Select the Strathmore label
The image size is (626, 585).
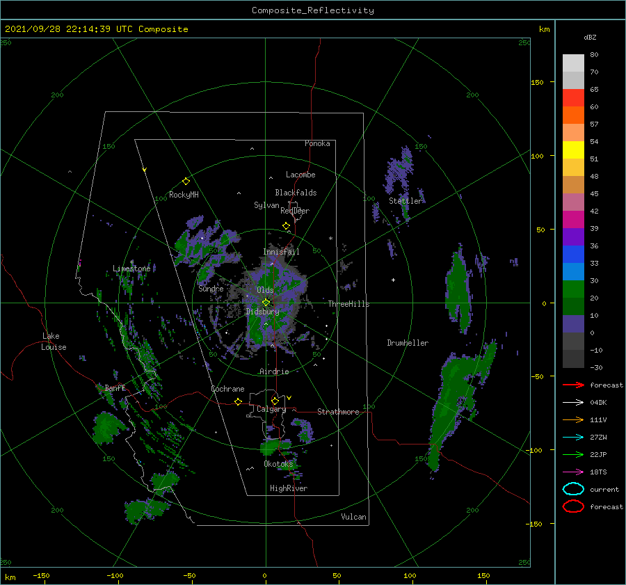338,412
